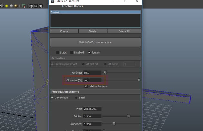Toggle the green selection-highlight icon

pos(24,6)
